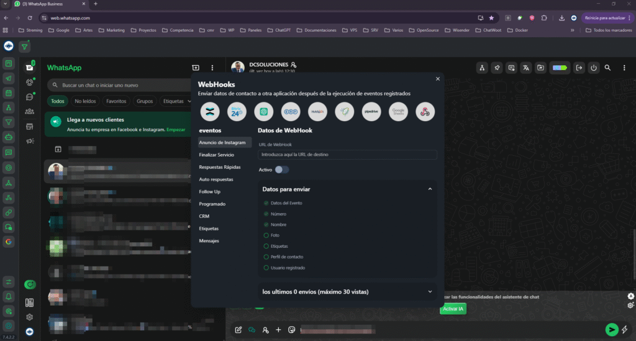636x341 pixels.
Task: Click the colored label tag icon
Action: click(560, 68)
